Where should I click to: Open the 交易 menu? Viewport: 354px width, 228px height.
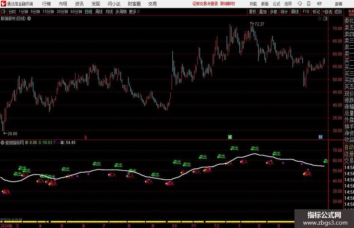click(x=152, y=4)
